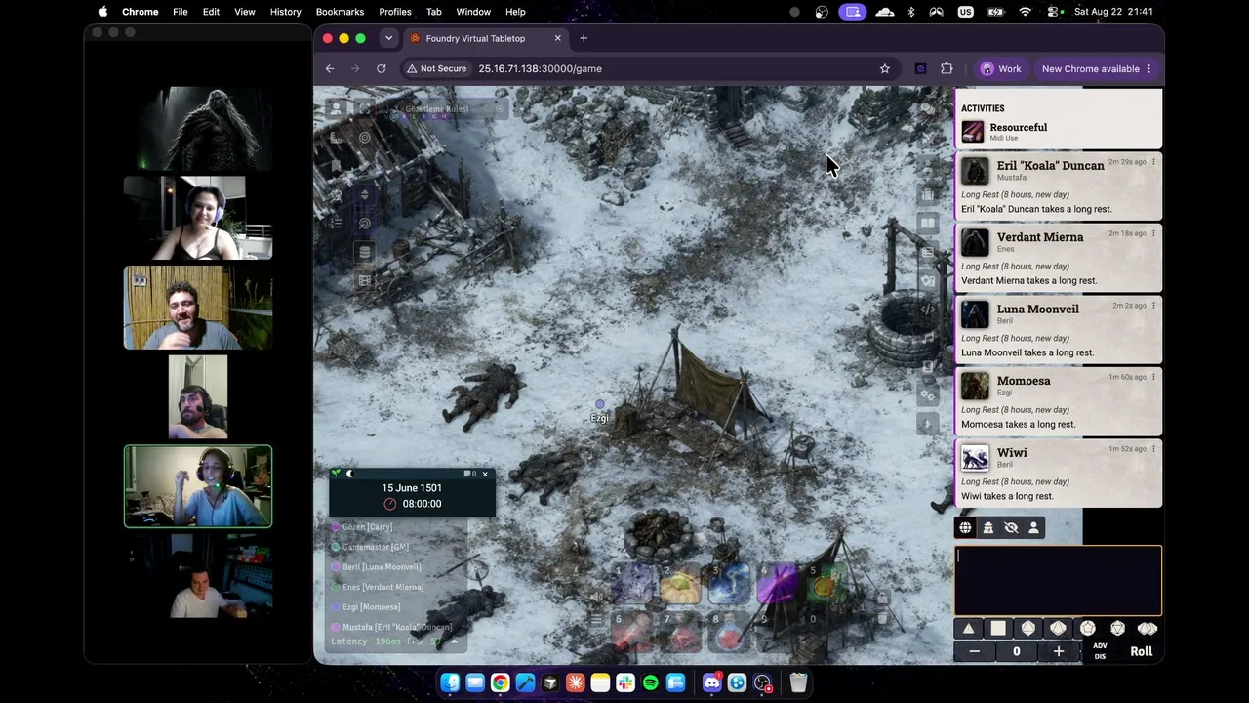Add a d12 die to the roll
1249x703 pixels.
point(1087,629)
